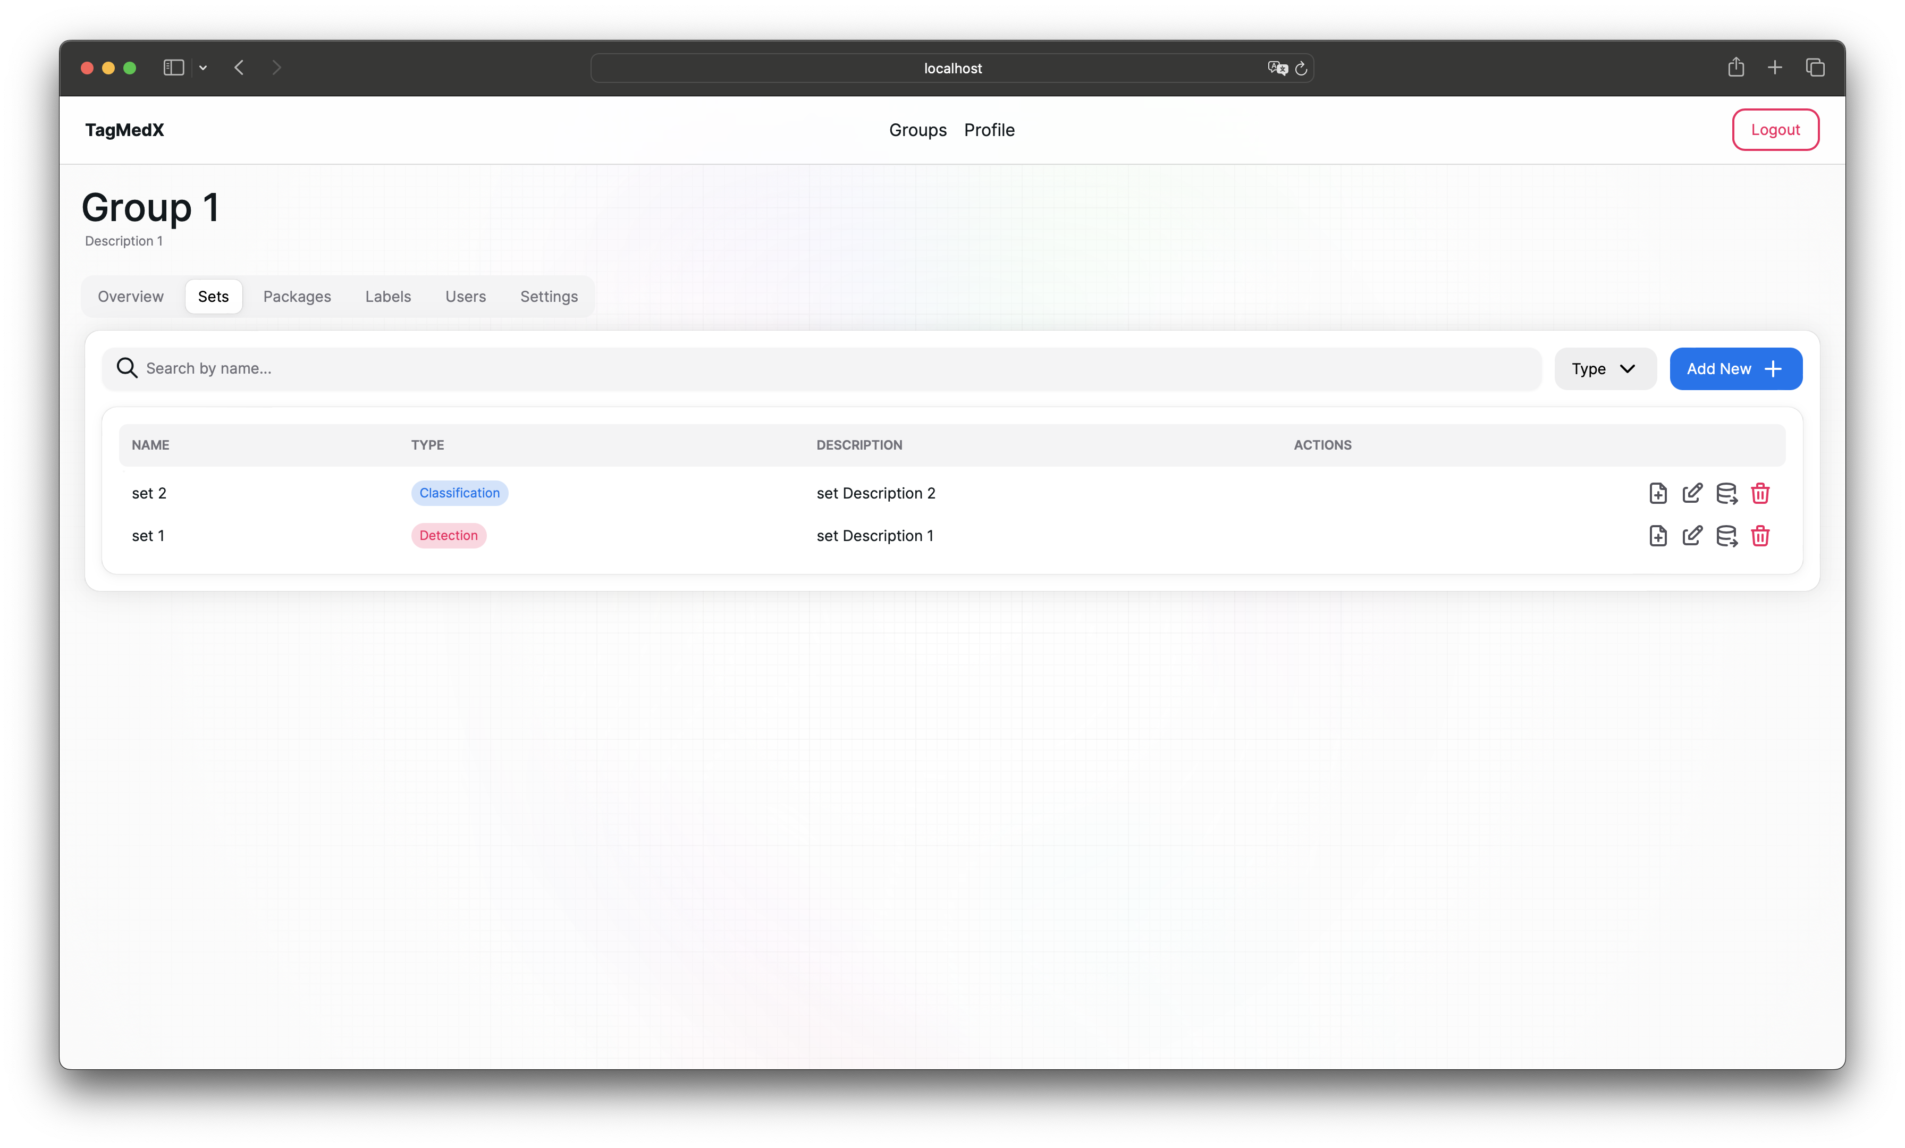Delete set 2 with trash icon
This screenshot has width=1905, height=1148.
click(1760, 493)
